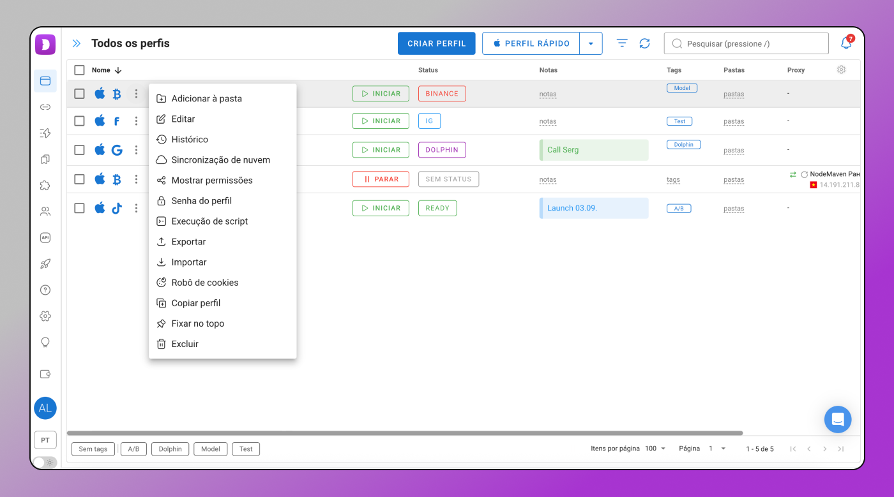Tick the checkbox of DOLPHIN profile row

point(79,150)
